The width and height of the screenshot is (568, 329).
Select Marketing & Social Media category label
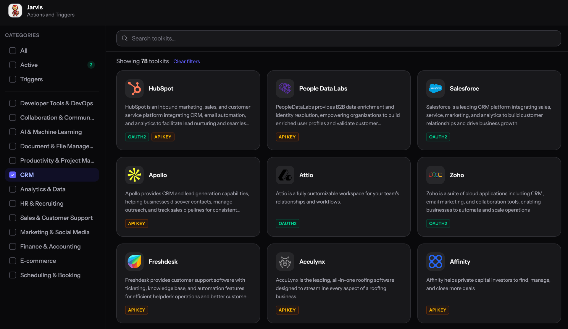click(55, 232)
